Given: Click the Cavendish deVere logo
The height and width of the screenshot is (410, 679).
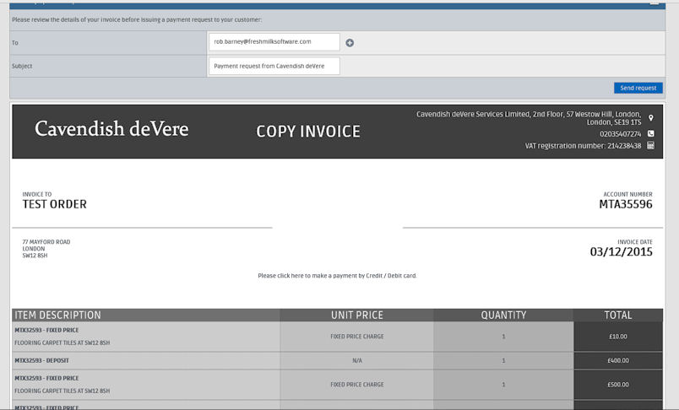Looking at the screenshot, I should (x=111, y=129).
